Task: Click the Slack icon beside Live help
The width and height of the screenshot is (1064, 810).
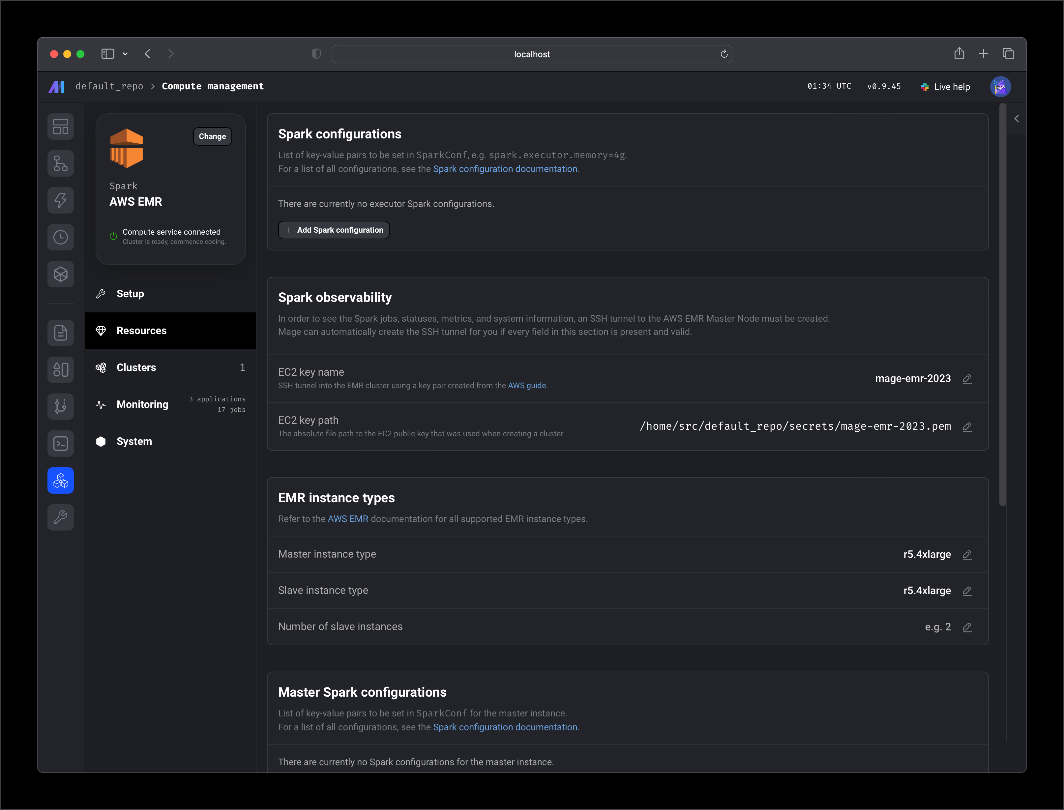Action: coord(925,87)
